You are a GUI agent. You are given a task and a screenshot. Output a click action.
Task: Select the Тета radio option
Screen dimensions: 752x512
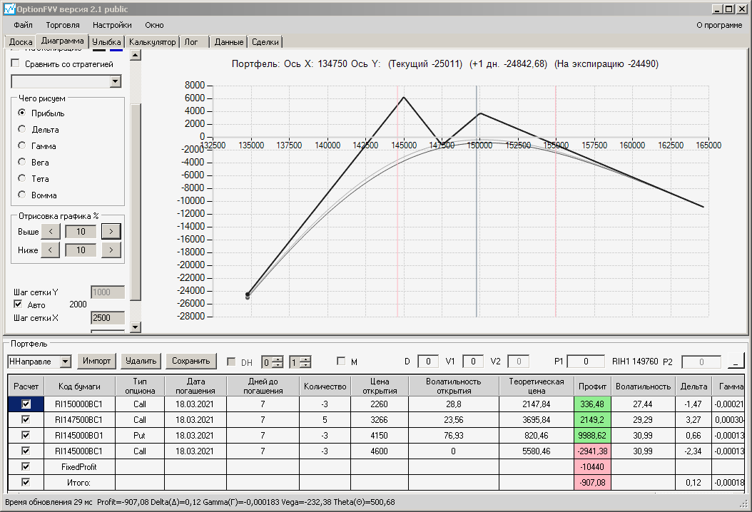point(22,178)
